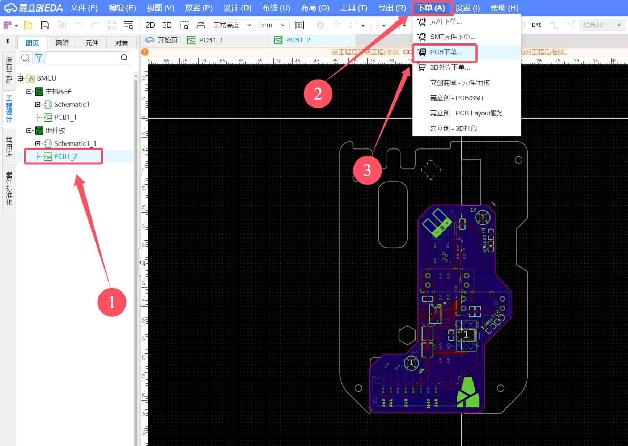628x446 pixels.
Task: Collapse the BMCU project node
Action: (x=21, y=78)
